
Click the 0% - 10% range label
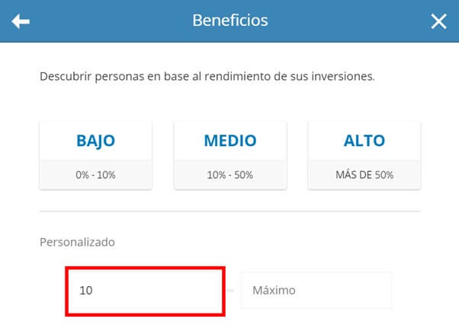tap(95, 175)
